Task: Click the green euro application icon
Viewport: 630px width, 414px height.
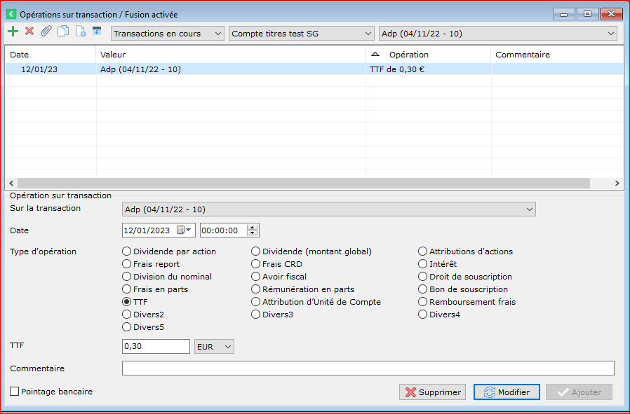Action: 11,15
